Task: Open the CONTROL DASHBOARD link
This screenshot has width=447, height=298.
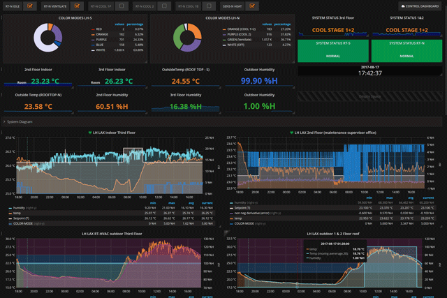Action: click(x=421, y=6)
